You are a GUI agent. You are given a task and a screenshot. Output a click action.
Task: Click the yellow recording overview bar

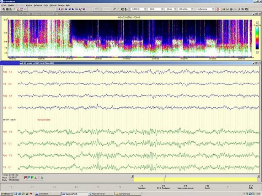click(195, 180)
